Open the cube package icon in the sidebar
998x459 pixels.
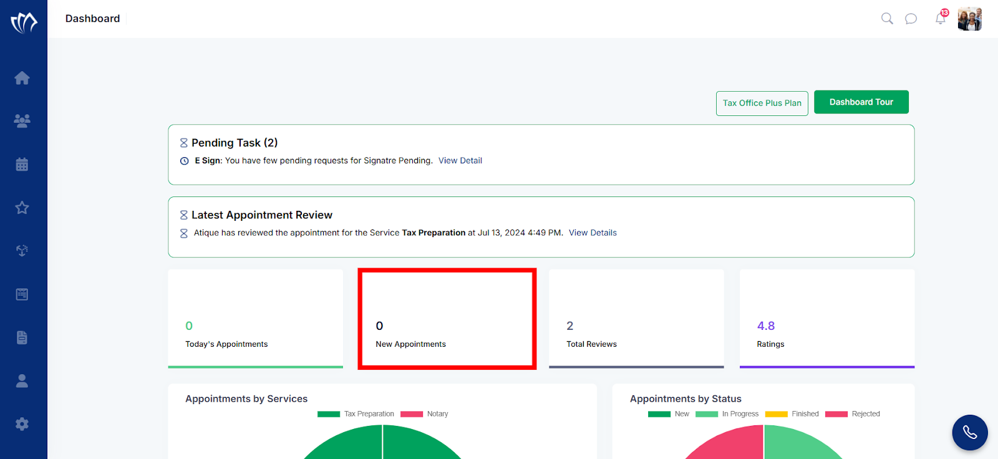coord(22,251)
